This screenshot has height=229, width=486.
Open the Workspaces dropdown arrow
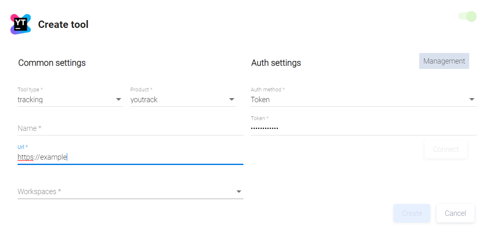(x=238, y=192)
